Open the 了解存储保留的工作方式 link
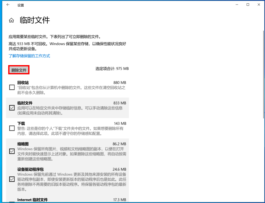 [29, 56]
